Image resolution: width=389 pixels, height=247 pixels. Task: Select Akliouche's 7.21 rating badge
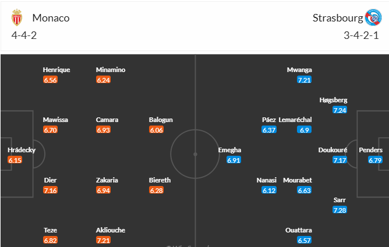point(103,240)
